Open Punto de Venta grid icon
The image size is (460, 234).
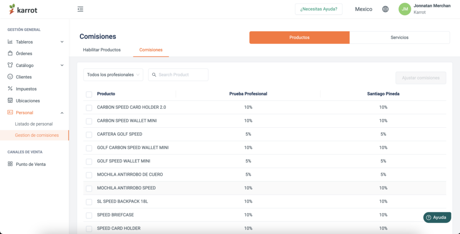click(x=10, y=164)
